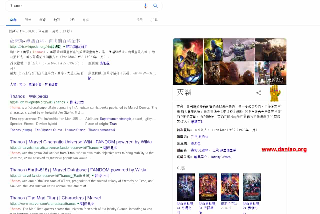Click the Thanos (name) sitelink
Screen dimensions: 320x214
[21, 130]
